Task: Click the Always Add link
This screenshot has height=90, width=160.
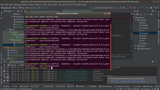Action: tap(125, 81)
